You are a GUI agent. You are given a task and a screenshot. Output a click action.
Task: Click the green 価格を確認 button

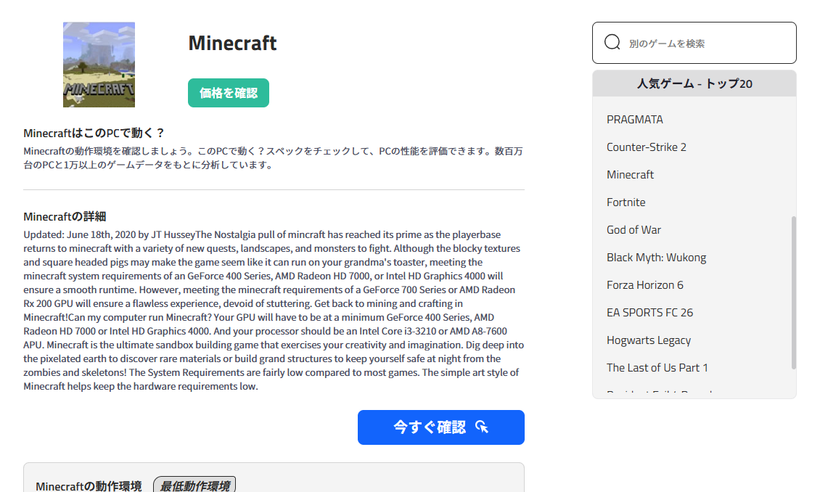229,93
